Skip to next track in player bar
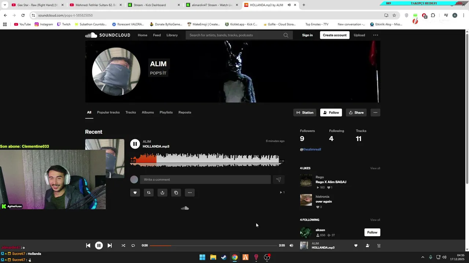Viewport: 469px width, 263px height. click(x=110, y=245)
